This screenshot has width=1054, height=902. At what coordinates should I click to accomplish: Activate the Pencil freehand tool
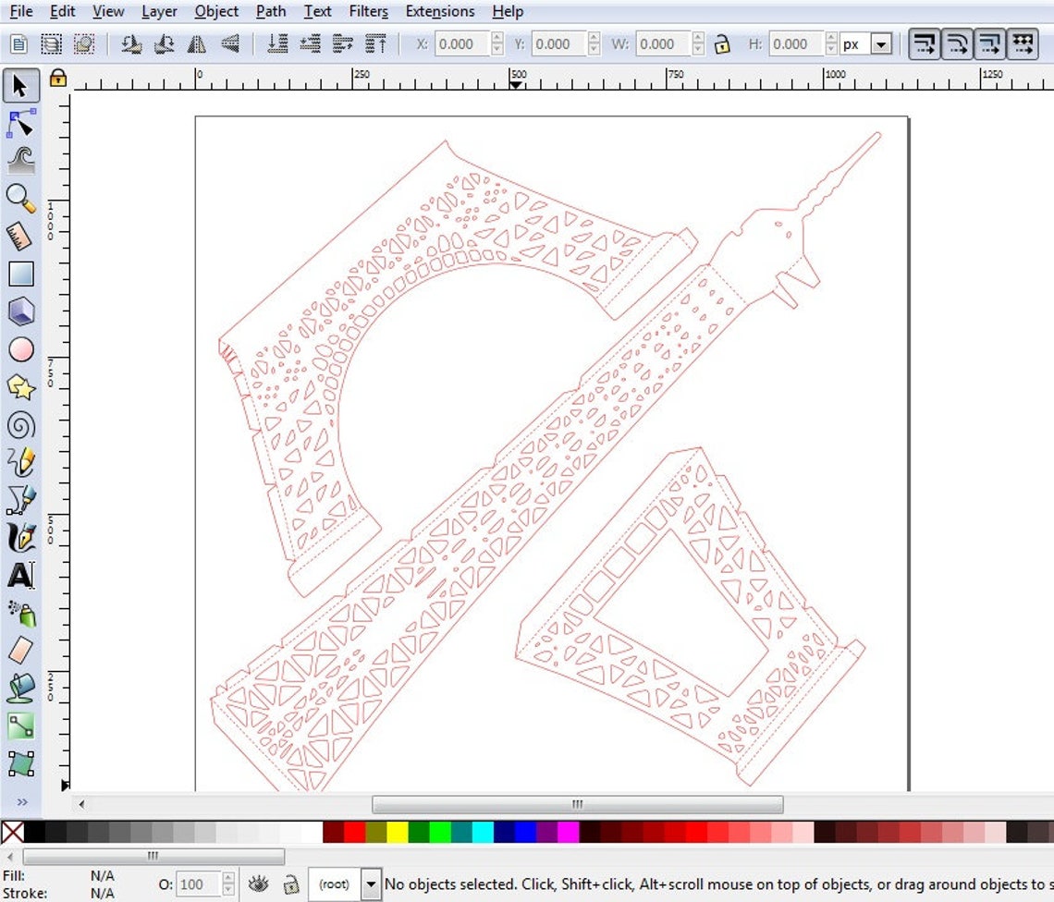21,462
